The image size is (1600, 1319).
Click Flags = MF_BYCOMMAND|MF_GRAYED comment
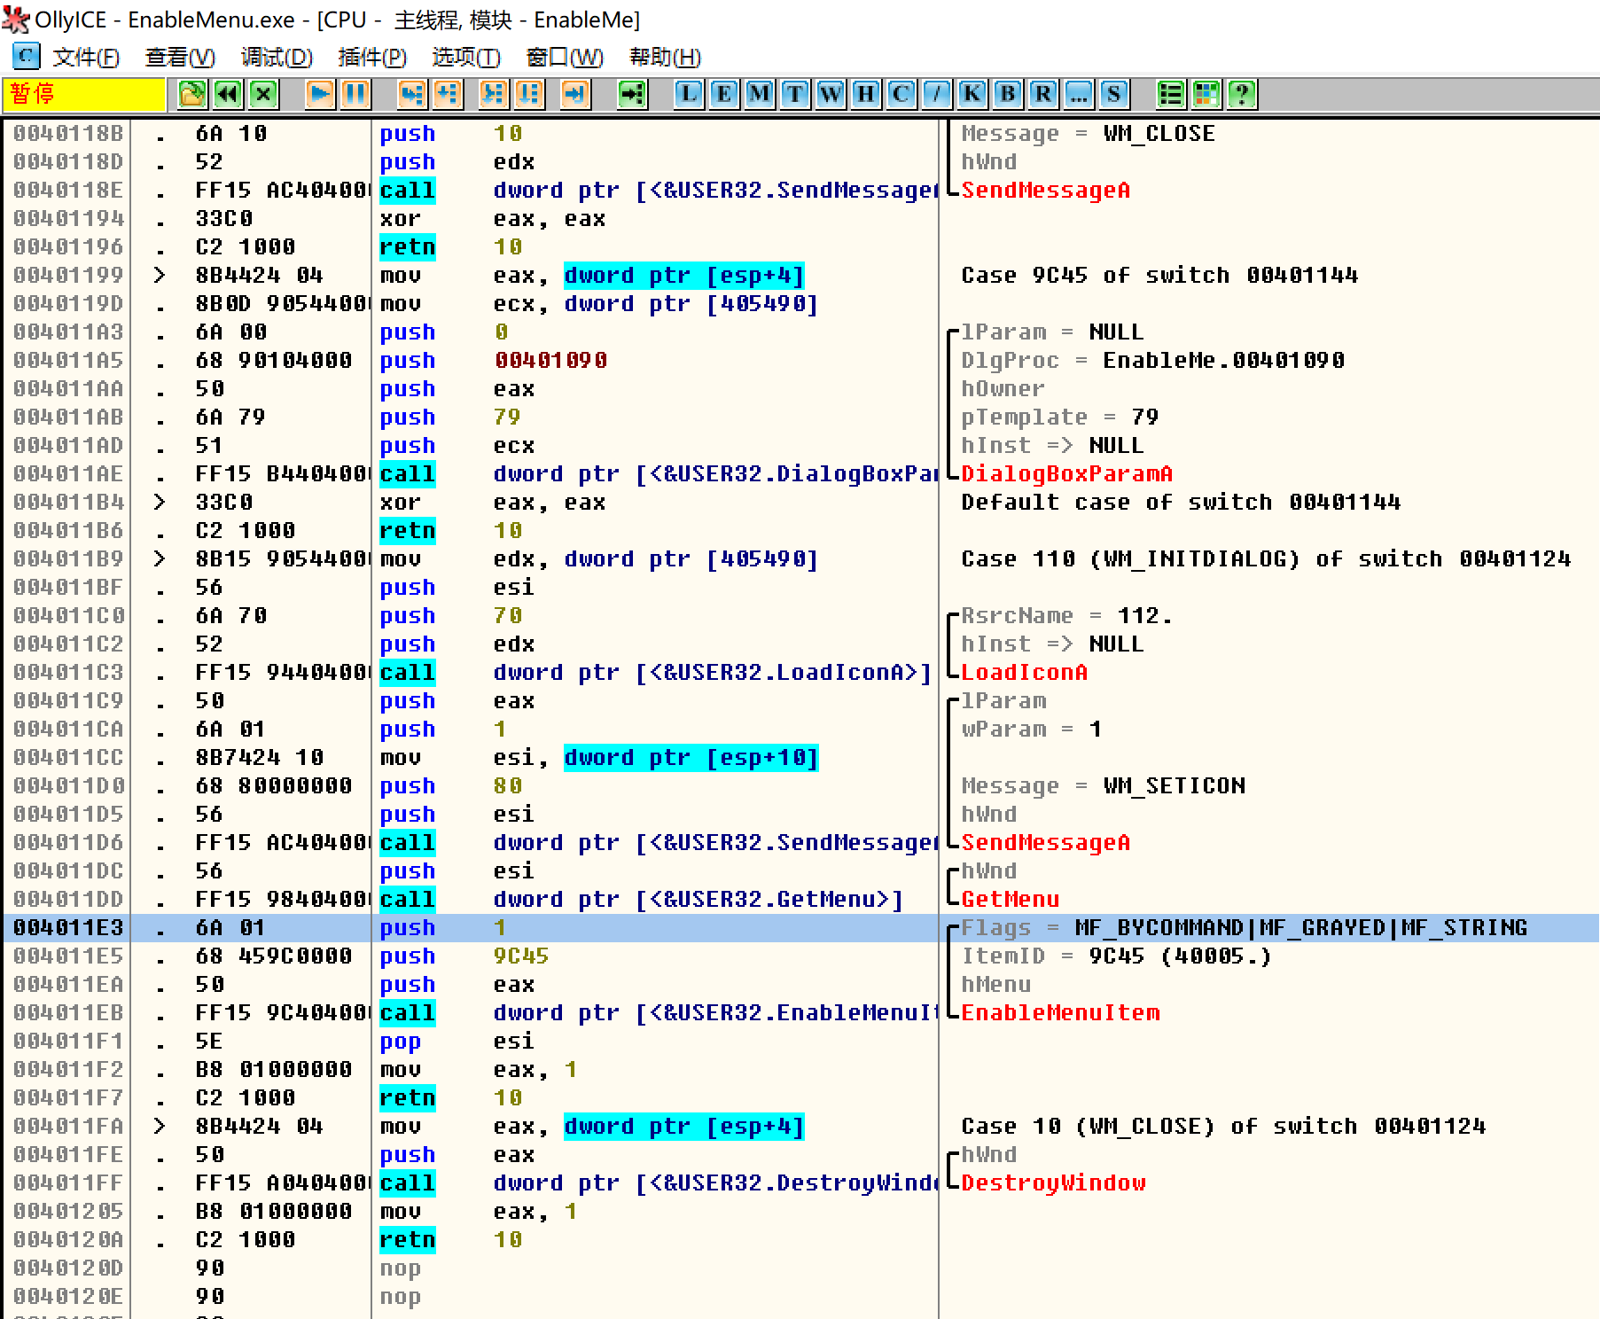click(1245, 928)
